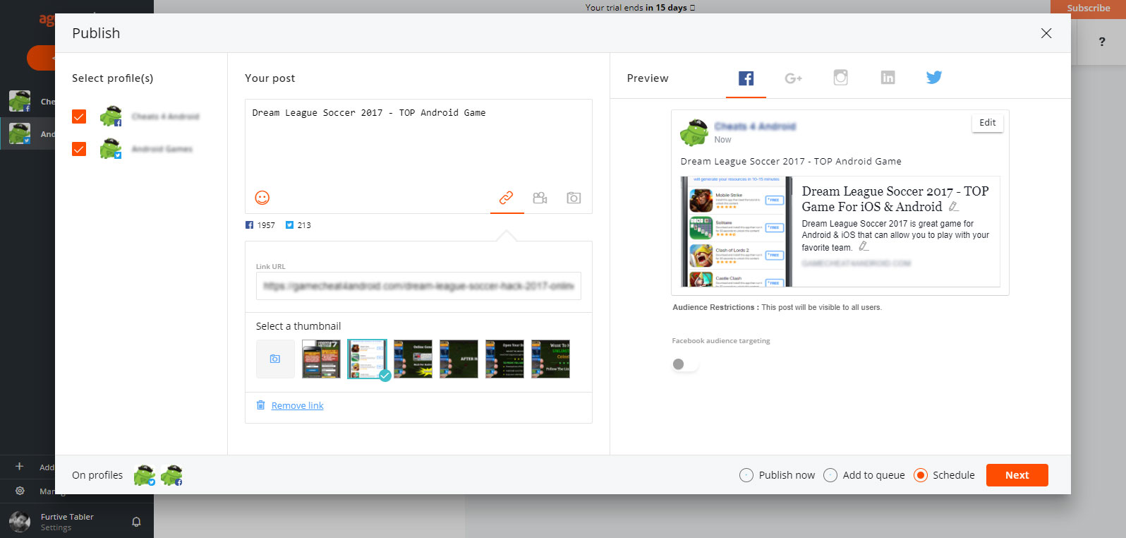
Task: Click the Manage gear icon in sidebar
Action: point(20,491)
